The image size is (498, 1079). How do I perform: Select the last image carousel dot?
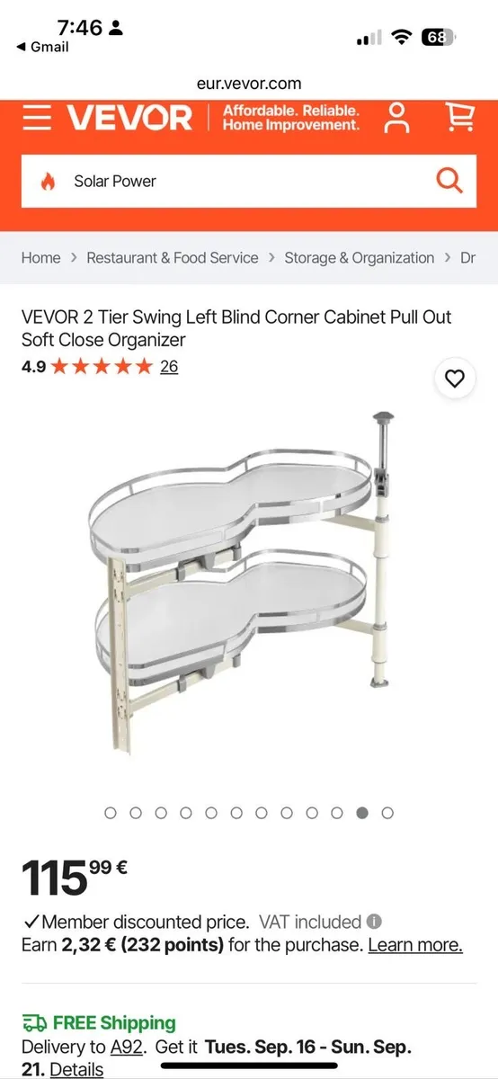387,813
